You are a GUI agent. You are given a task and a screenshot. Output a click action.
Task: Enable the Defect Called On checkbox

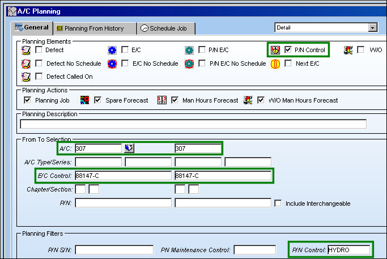click(x=39, y=77)
